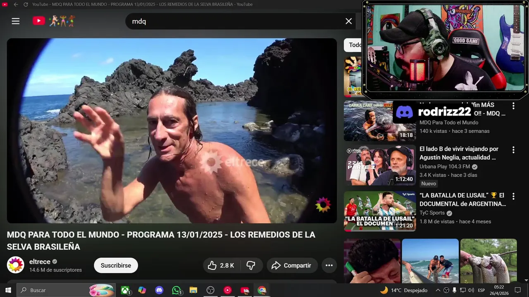Open the eltrece channel avatar
This screenshot has height=297, width=529.
pyautogui.click(x=16, y=265)
